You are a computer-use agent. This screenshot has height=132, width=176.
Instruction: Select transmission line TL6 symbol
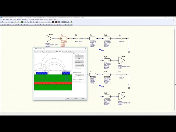(107, 75)
